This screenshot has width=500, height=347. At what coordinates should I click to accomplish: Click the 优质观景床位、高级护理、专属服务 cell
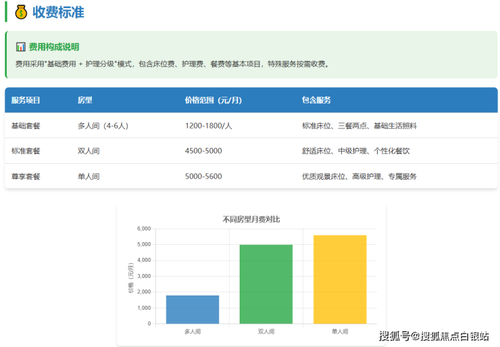(359, 177)
